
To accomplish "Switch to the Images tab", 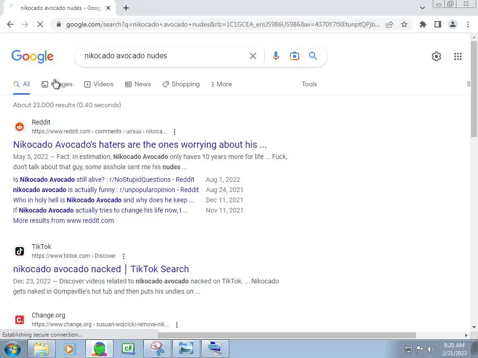I will coord(57,84).
